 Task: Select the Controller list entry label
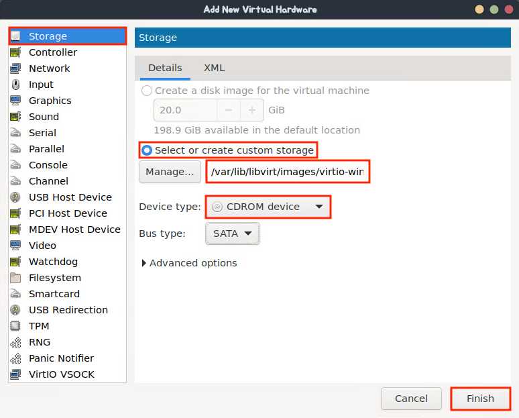(53, 52)
